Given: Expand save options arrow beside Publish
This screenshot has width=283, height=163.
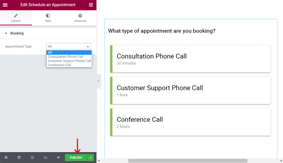Looking at the screenshot, I should [90, 157].
